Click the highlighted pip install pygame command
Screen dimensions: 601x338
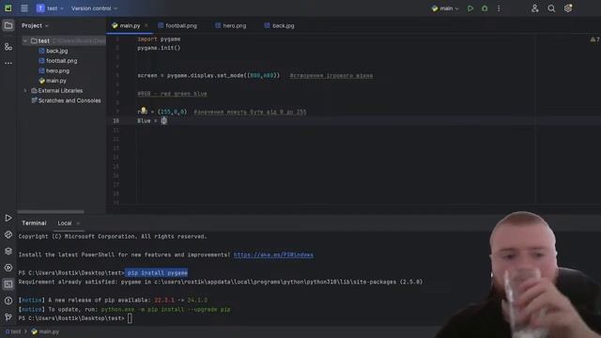[157, 273]
